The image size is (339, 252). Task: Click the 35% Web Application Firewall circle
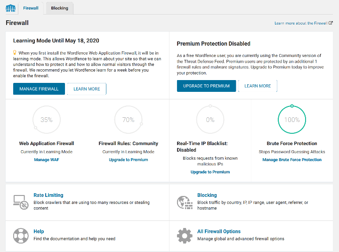(x=47, y=120)
